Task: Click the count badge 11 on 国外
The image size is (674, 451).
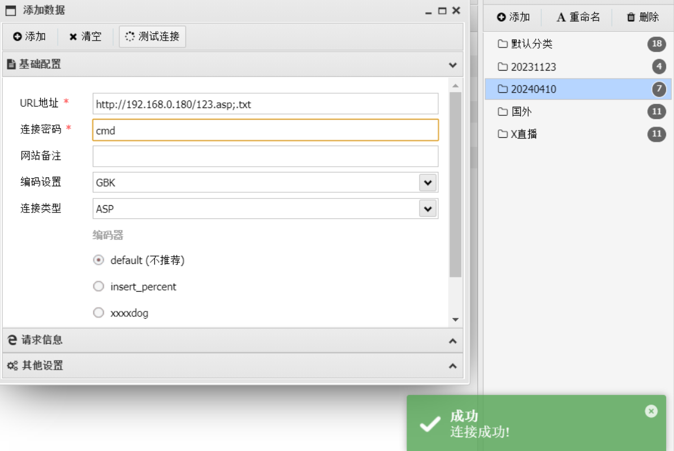Action: (656, 112)
